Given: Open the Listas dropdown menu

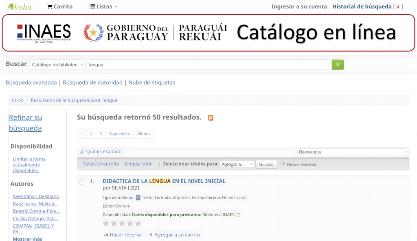Looking at the screenshot, I should [103, 7].
